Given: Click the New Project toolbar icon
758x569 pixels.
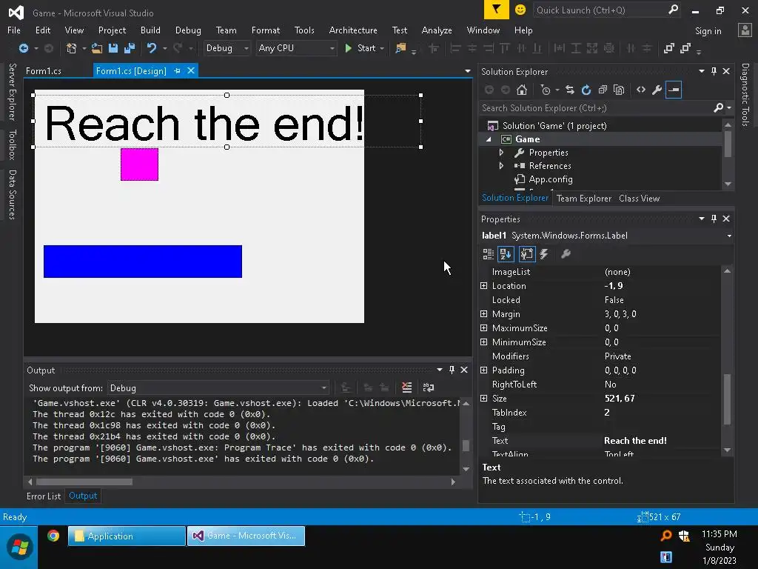Looking at the screenshot, I should [x=72, y=48].
